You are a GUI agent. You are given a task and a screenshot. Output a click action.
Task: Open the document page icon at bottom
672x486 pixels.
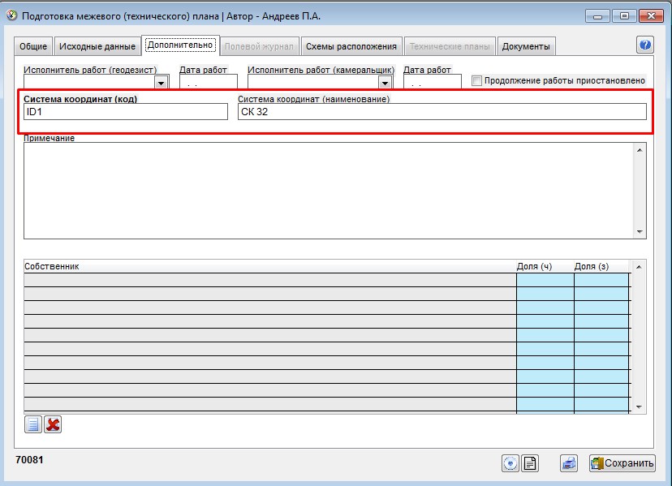pos(530,463)
